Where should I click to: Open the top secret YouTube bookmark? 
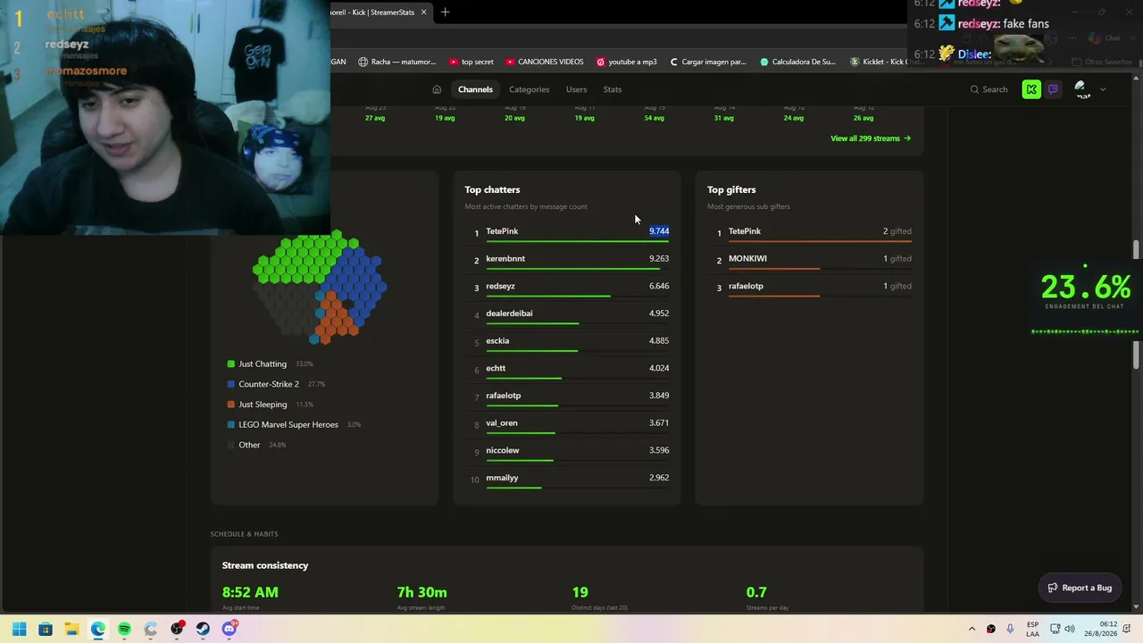(x=471, y=62)
